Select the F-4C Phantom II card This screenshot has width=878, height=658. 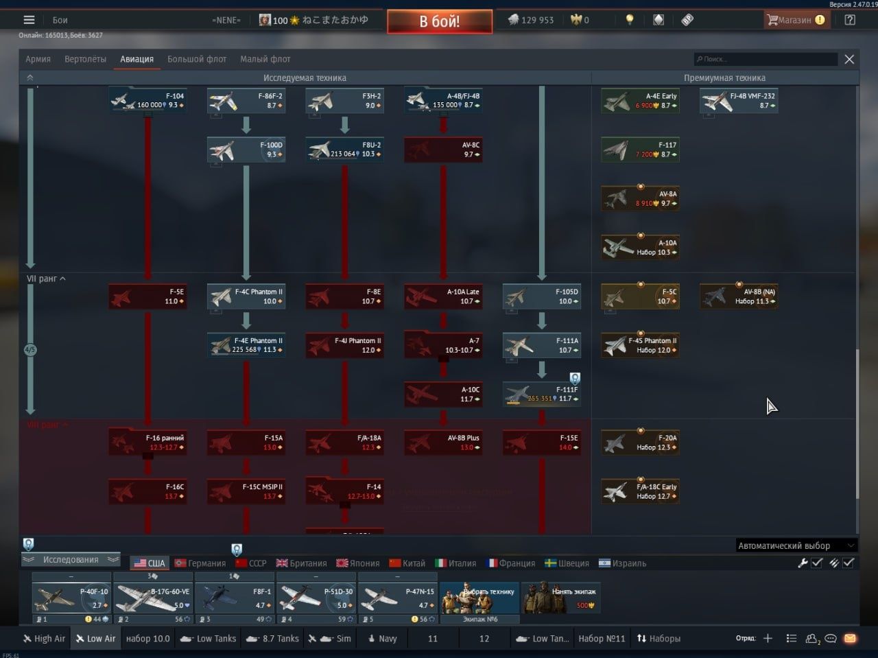(x=246, y=296)
